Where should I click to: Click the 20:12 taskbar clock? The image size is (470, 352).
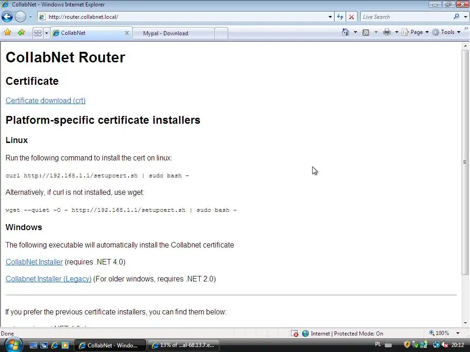[458, 345]
